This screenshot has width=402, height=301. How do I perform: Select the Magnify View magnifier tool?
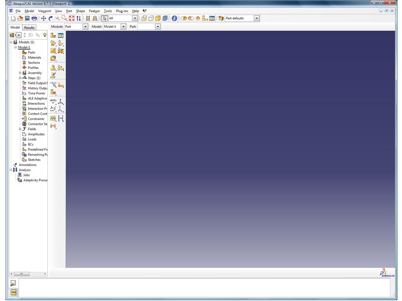point(57,18)
